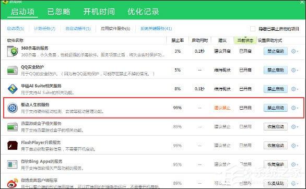This screenshot has height=189, width=306.
Task: Select the 华硕AI Suite相关服务 title
Action: click(41, 86)
